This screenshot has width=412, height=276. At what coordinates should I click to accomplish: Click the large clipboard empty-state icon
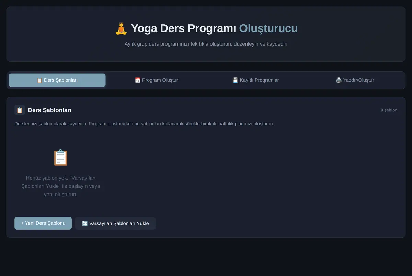pyautogui.click(x=61, y=158)
